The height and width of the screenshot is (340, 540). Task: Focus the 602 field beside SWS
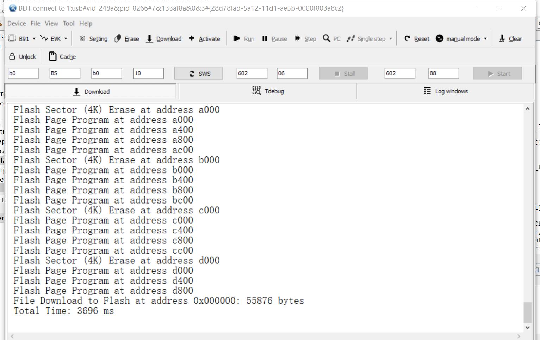point(252,73)
